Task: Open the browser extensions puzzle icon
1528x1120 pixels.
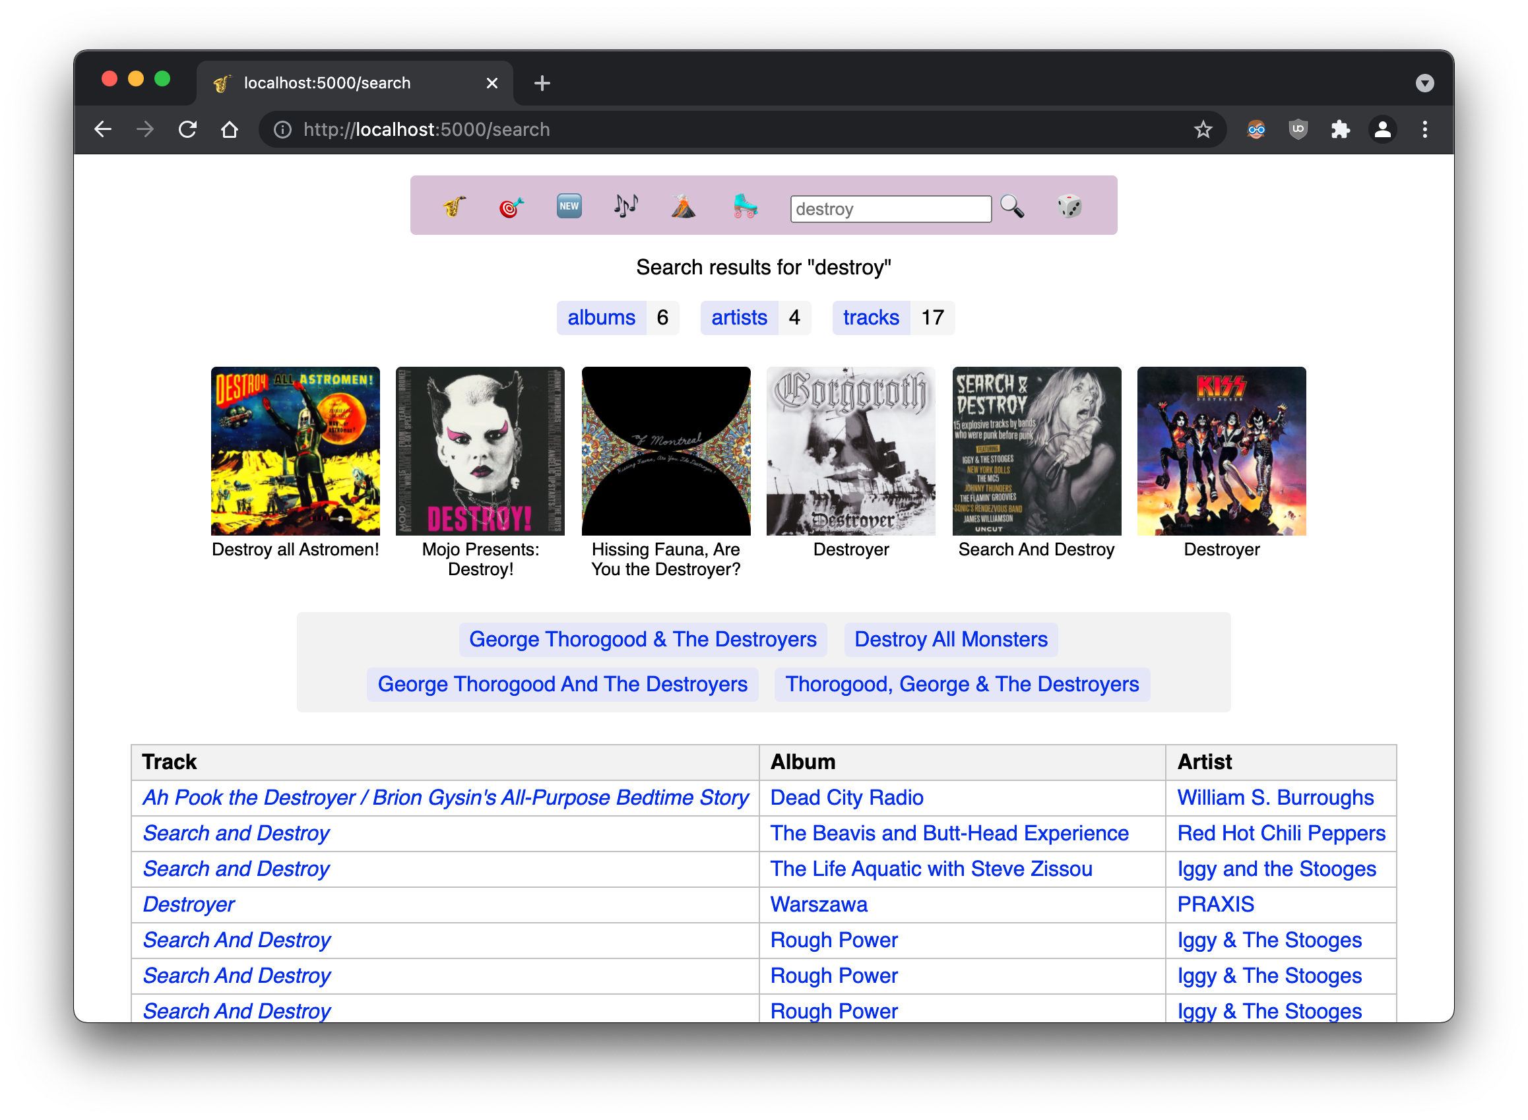Action: 1339,129
